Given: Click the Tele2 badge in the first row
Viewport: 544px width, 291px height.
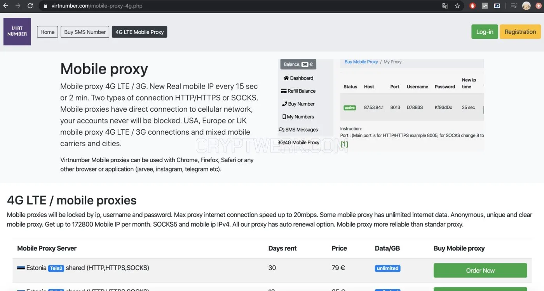Looking at the screenshot, I should coord(56,268).
